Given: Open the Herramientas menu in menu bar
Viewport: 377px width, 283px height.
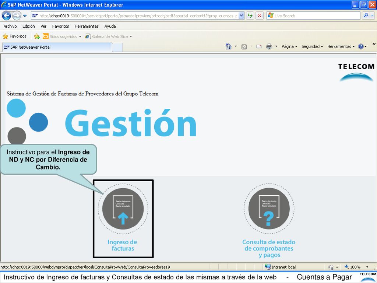Looking at the screenshot, I should tap(87, 26).
